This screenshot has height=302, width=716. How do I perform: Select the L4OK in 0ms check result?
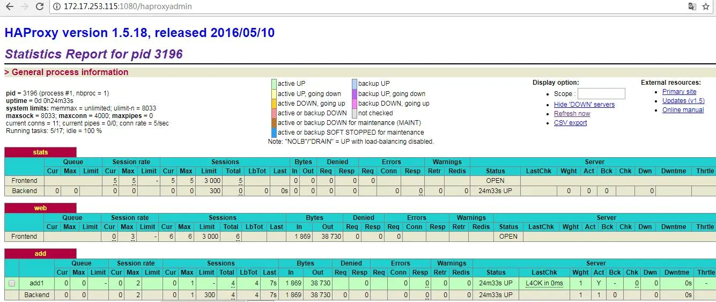pos(544,283)
